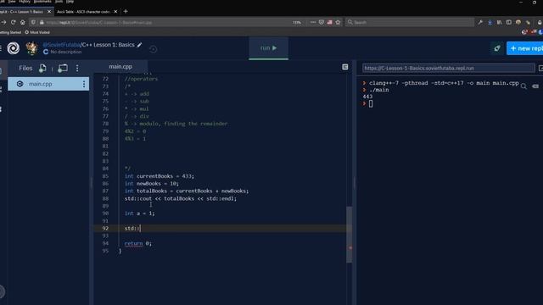Open the downloads arrow icon
The width and height of the screenshot is (543, 305).
(490, 22)
